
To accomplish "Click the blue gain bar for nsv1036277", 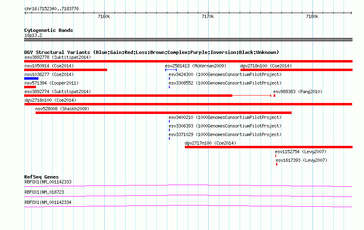I will click(x=31, y=78).
